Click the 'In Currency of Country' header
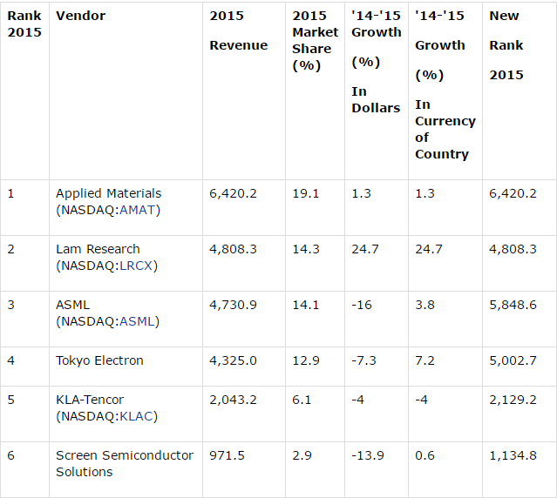This screenshot has width=557, height=498. 445,129
